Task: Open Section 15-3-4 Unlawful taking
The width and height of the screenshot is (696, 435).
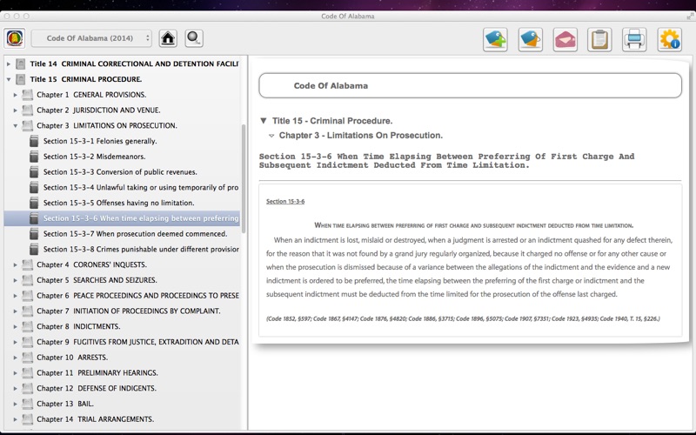Action: point(141,187)
